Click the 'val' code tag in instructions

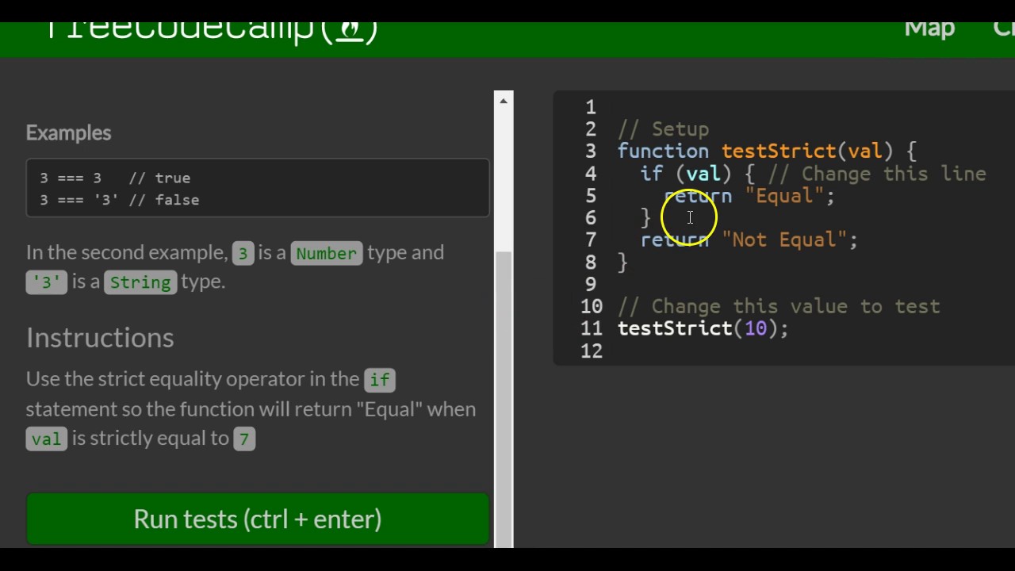46,439
